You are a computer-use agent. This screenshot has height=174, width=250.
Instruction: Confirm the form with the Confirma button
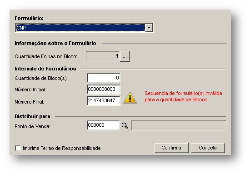(171, 148)
